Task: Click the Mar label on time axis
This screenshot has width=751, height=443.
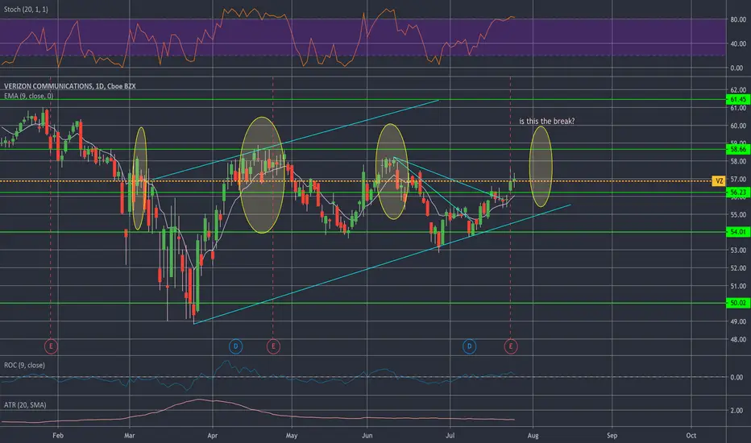Action: [129, 436]
